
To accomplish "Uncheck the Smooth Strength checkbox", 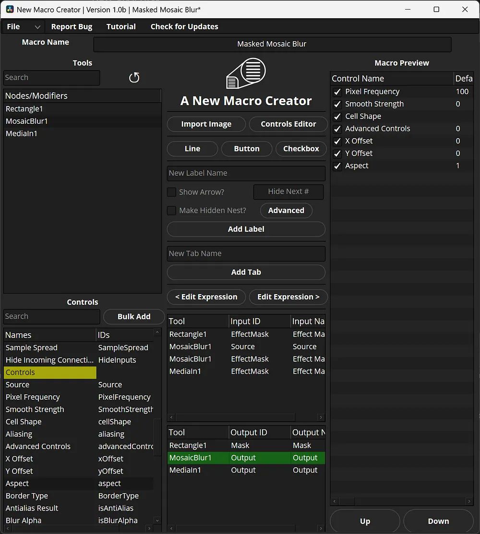I will (337, 104).
